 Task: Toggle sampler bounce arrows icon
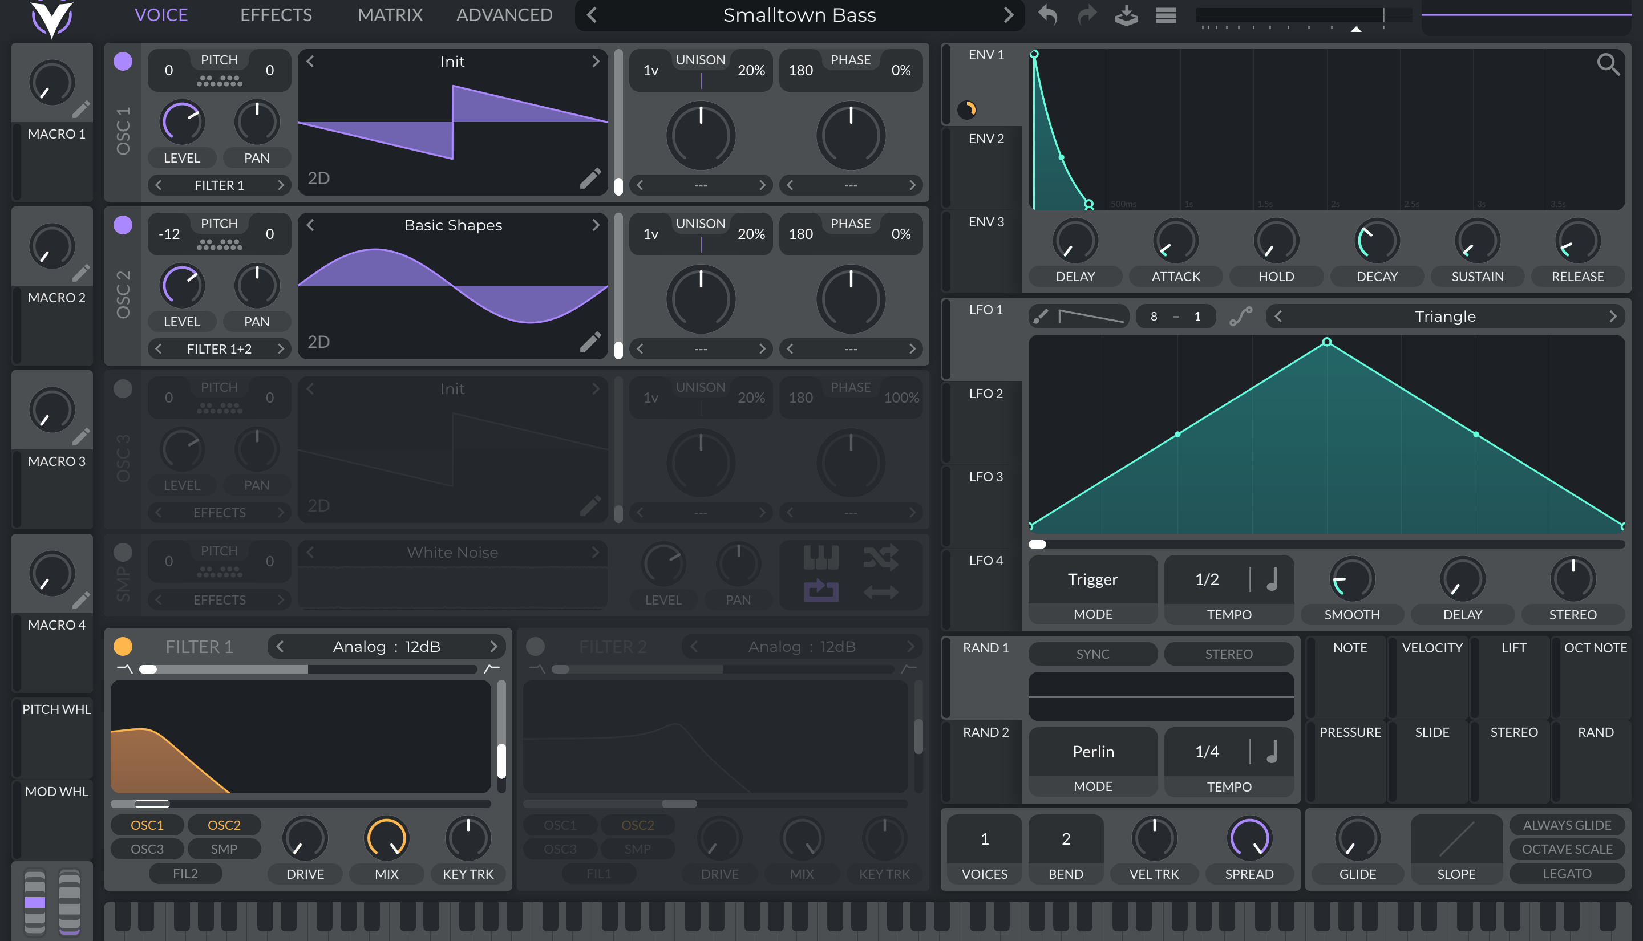coord(880,591)
